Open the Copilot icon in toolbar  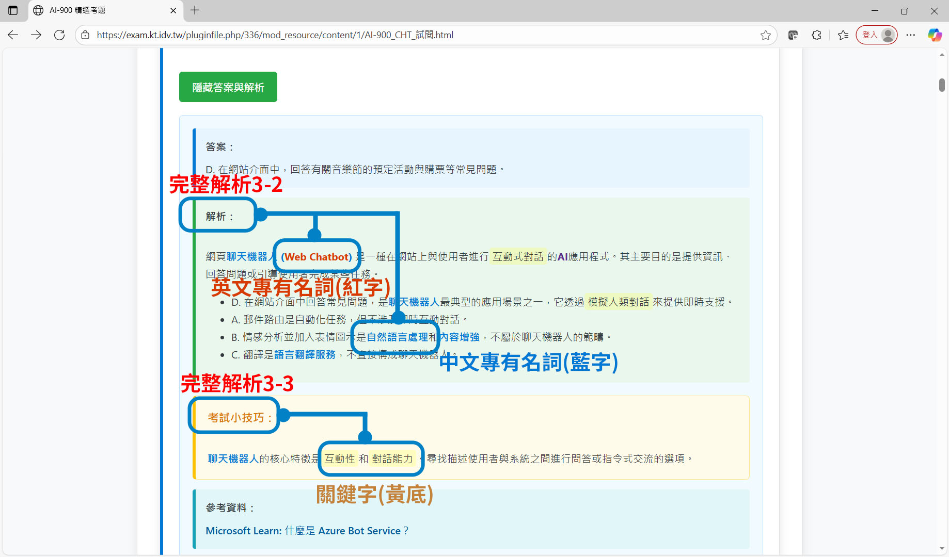pos(935,35)
